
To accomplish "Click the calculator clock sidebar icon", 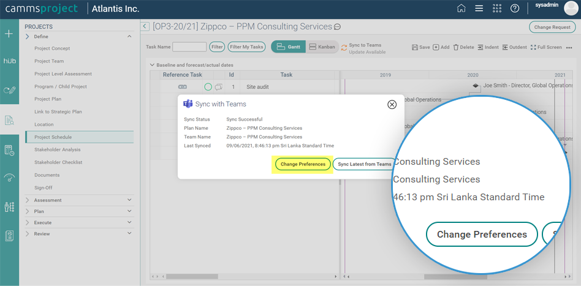I will tap(9, 150).
